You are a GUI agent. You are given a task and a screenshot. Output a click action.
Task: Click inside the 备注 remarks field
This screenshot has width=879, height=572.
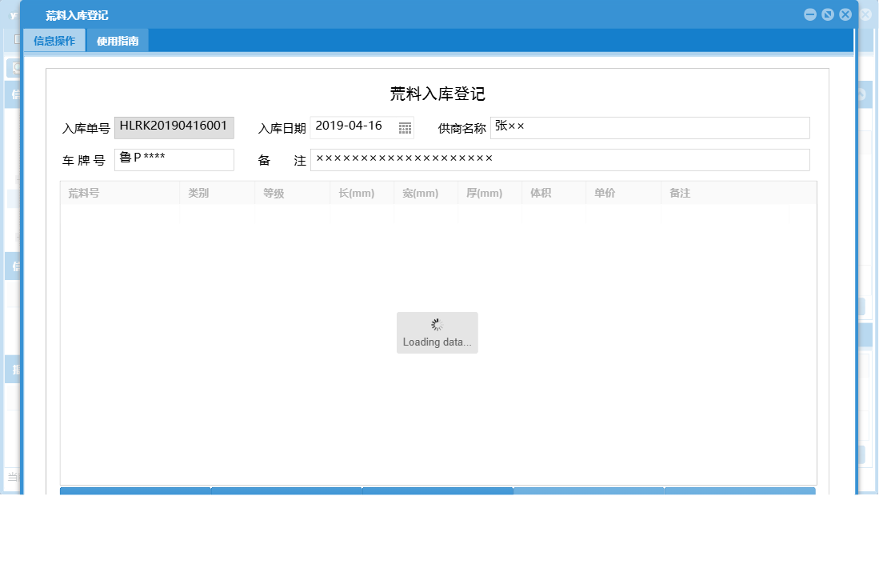(560, 159)
